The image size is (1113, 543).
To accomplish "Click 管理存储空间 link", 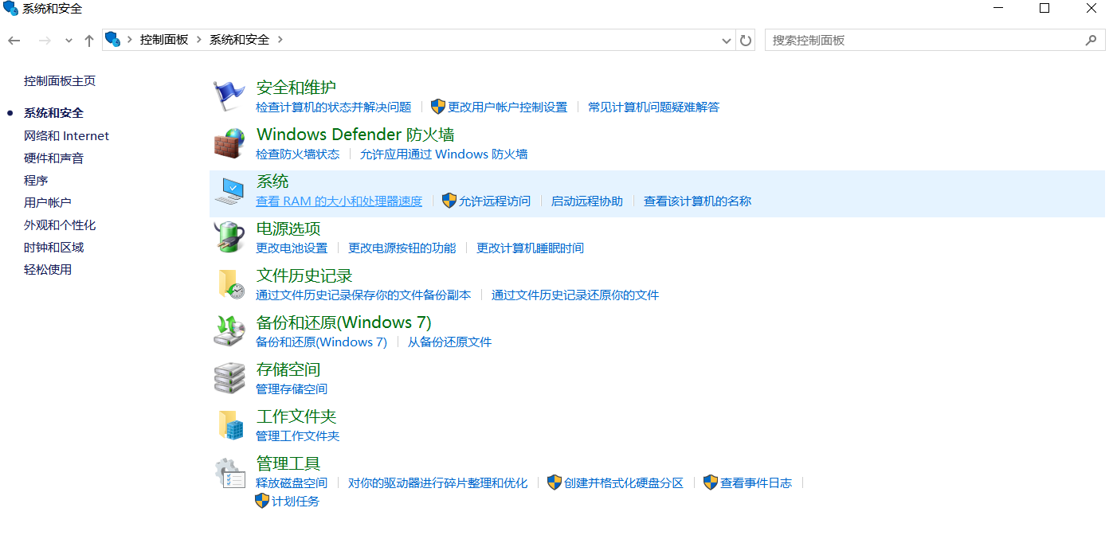I will [x=292, y=389].
